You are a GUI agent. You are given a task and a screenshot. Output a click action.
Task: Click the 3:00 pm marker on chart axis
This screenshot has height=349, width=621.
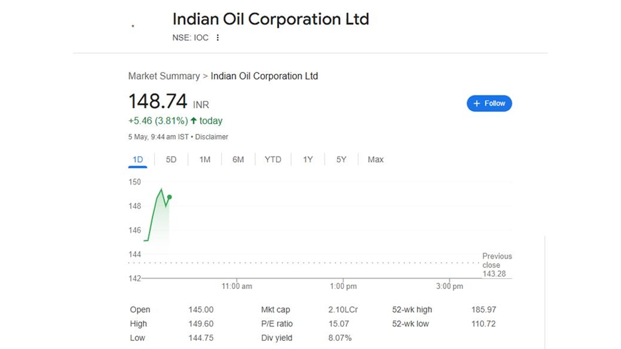449,286
